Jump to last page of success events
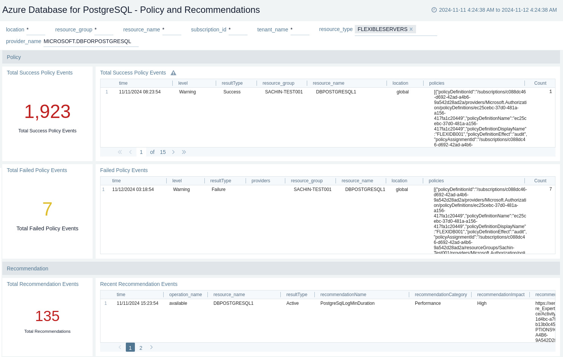The width and height of the screenshot is (563, 357). tap(184, 152)
